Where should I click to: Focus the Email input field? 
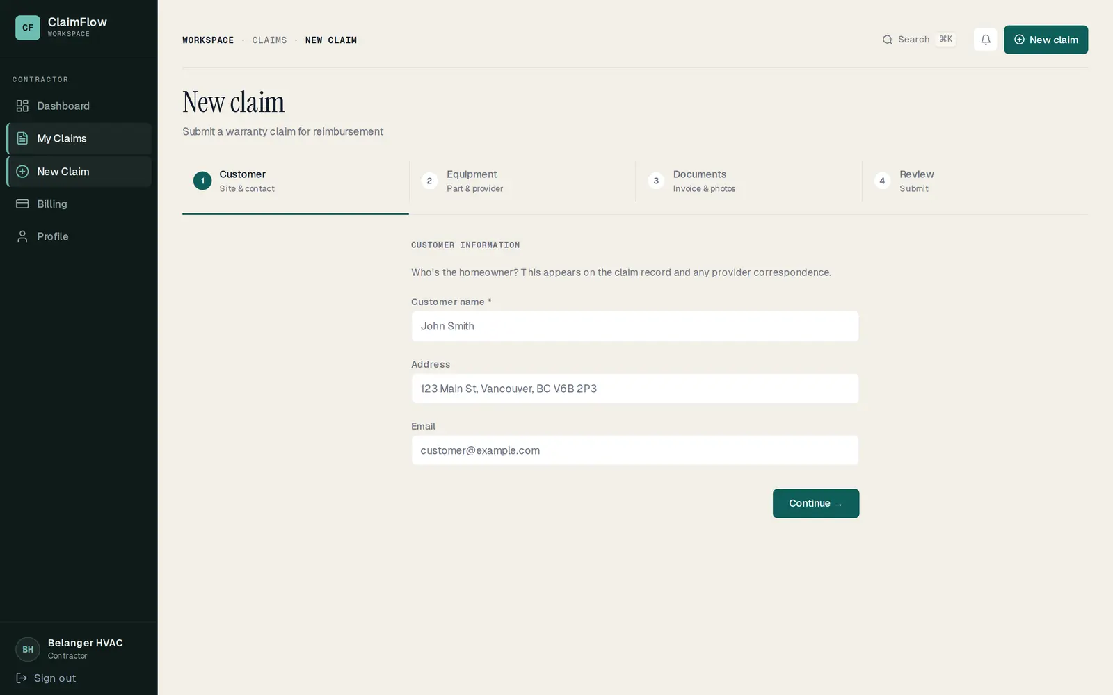[635, 450]
